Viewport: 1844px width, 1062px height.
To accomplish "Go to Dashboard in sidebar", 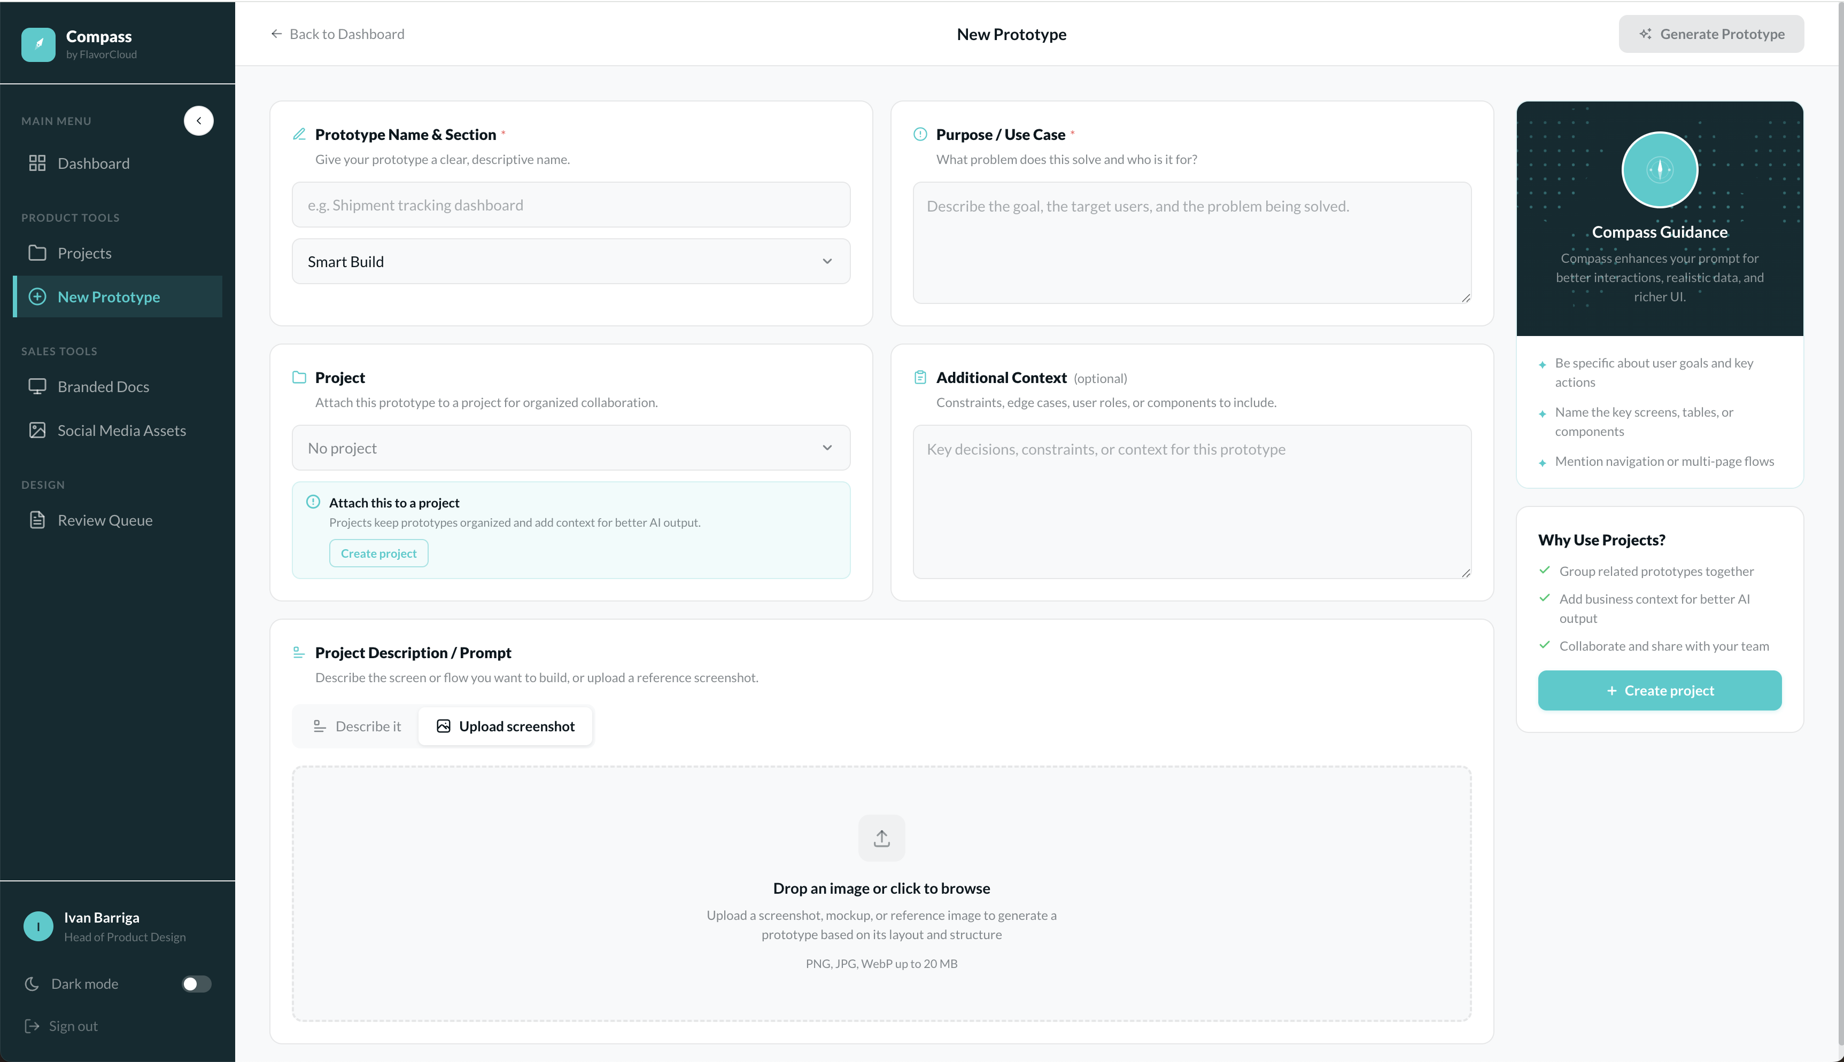I will click(x=118, y=163).
